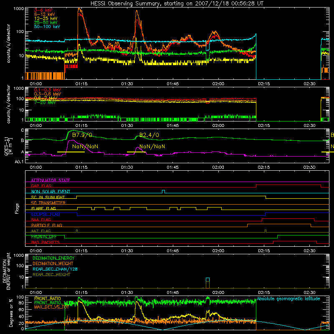Click the 7-20 MeV legend label

click(45, 102)
